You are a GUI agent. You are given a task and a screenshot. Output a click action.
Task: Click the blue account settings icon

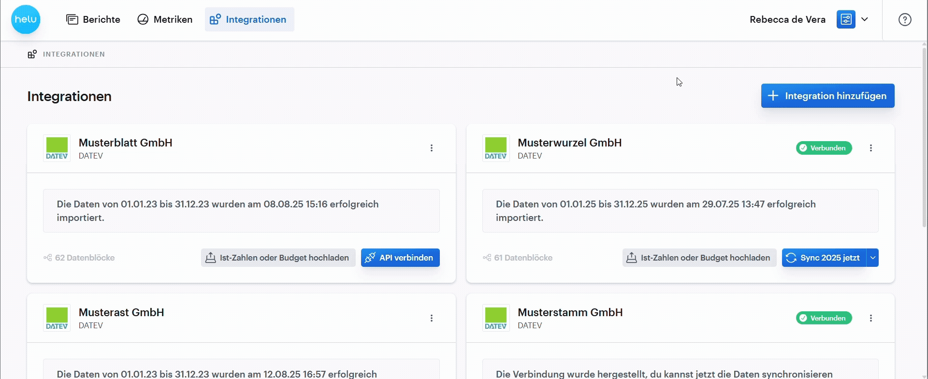pyautogui.click(x=846, y=19)
